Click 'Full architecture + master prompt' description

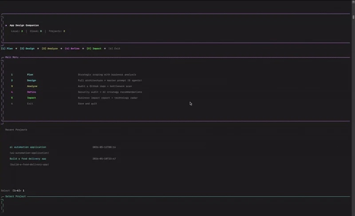coord(110,81)
